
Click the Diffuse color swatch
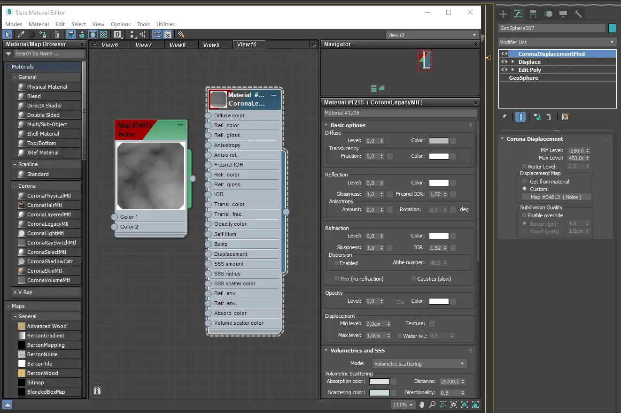tap(438, 141)
